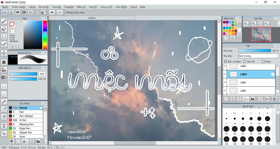Select the G Pen brush

tap(26, 120)
